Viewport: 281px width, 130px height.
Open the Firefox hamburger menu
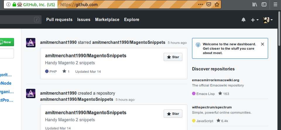[275, 4]
